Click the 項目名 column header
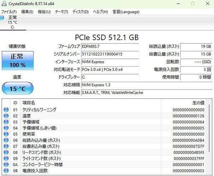Image resolution: width=214 pixels, height=176 pixels. tap(29, 103)
